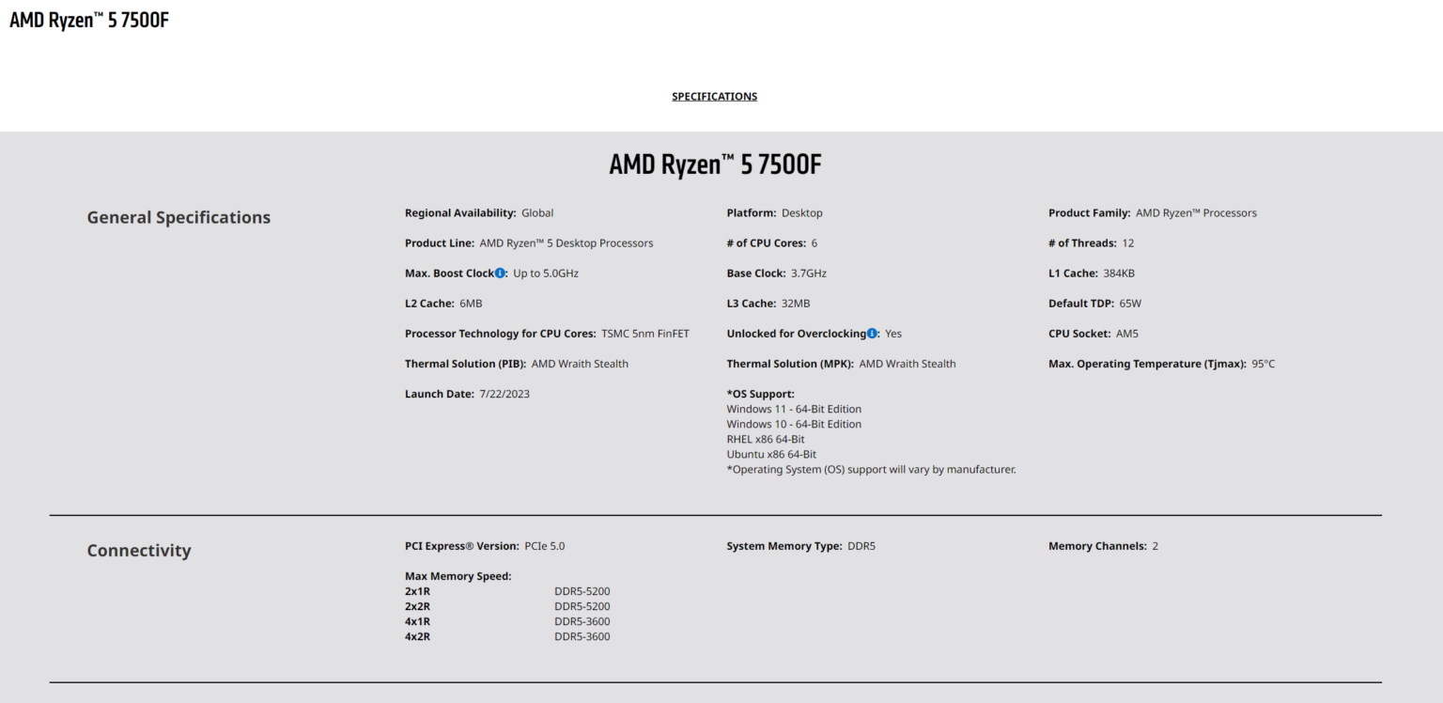Click the info icon next to Max. Boost Clock
The image size is (1443, 703).
pos(502,273)
